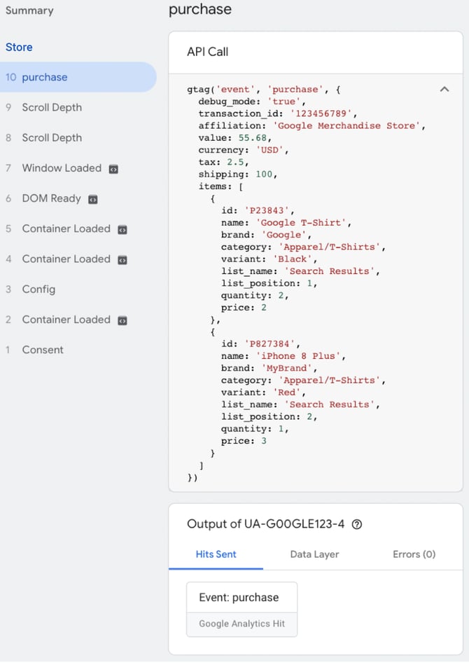Viewport: 469px width, 663px height.
Task: Open the help icon beside Output of UA-G00GLE123-4
Action: pos(356,524)
